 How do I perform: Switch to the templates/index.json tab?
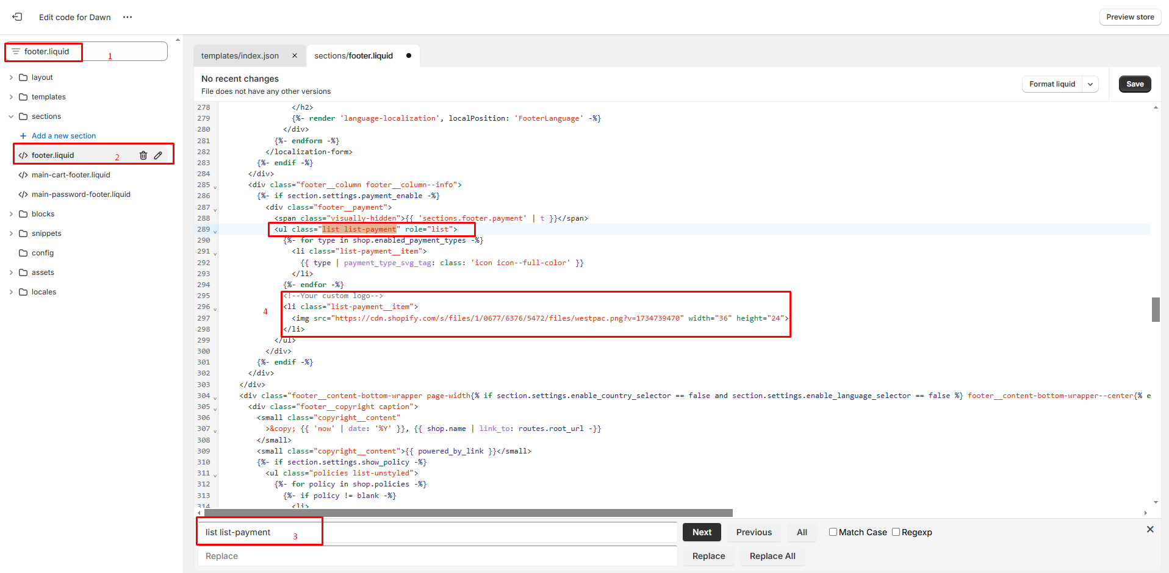pyautogui.click(x=240, y=55)
